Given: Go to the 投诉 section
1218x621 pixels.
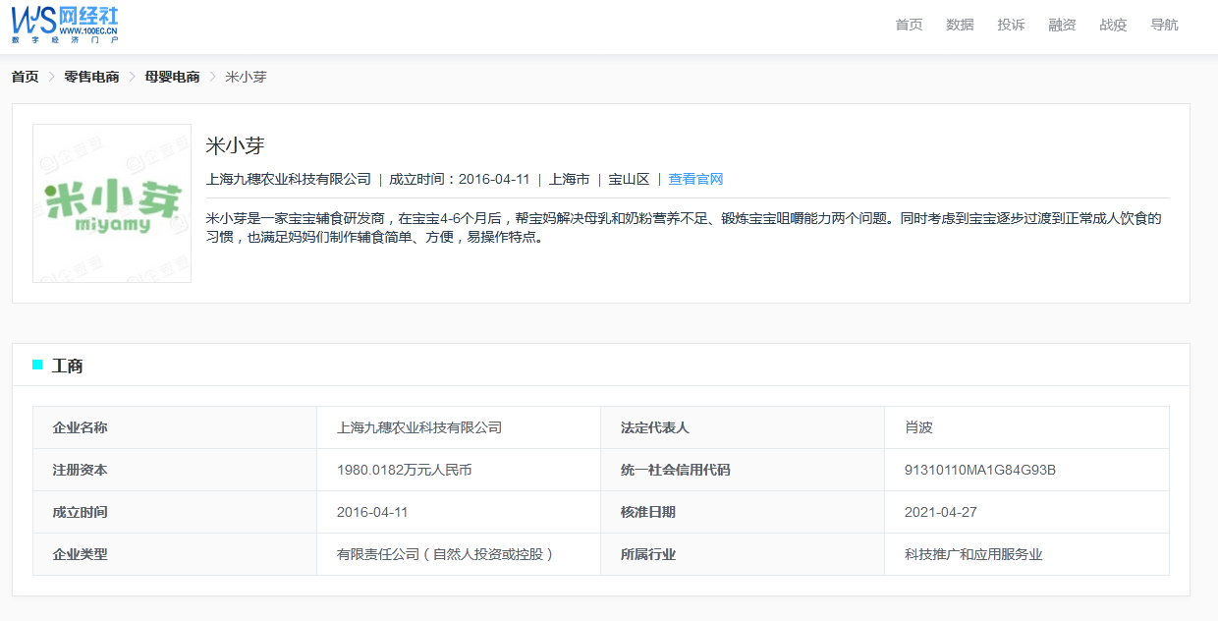Looking at the screenshot, I should [1011, 25].
